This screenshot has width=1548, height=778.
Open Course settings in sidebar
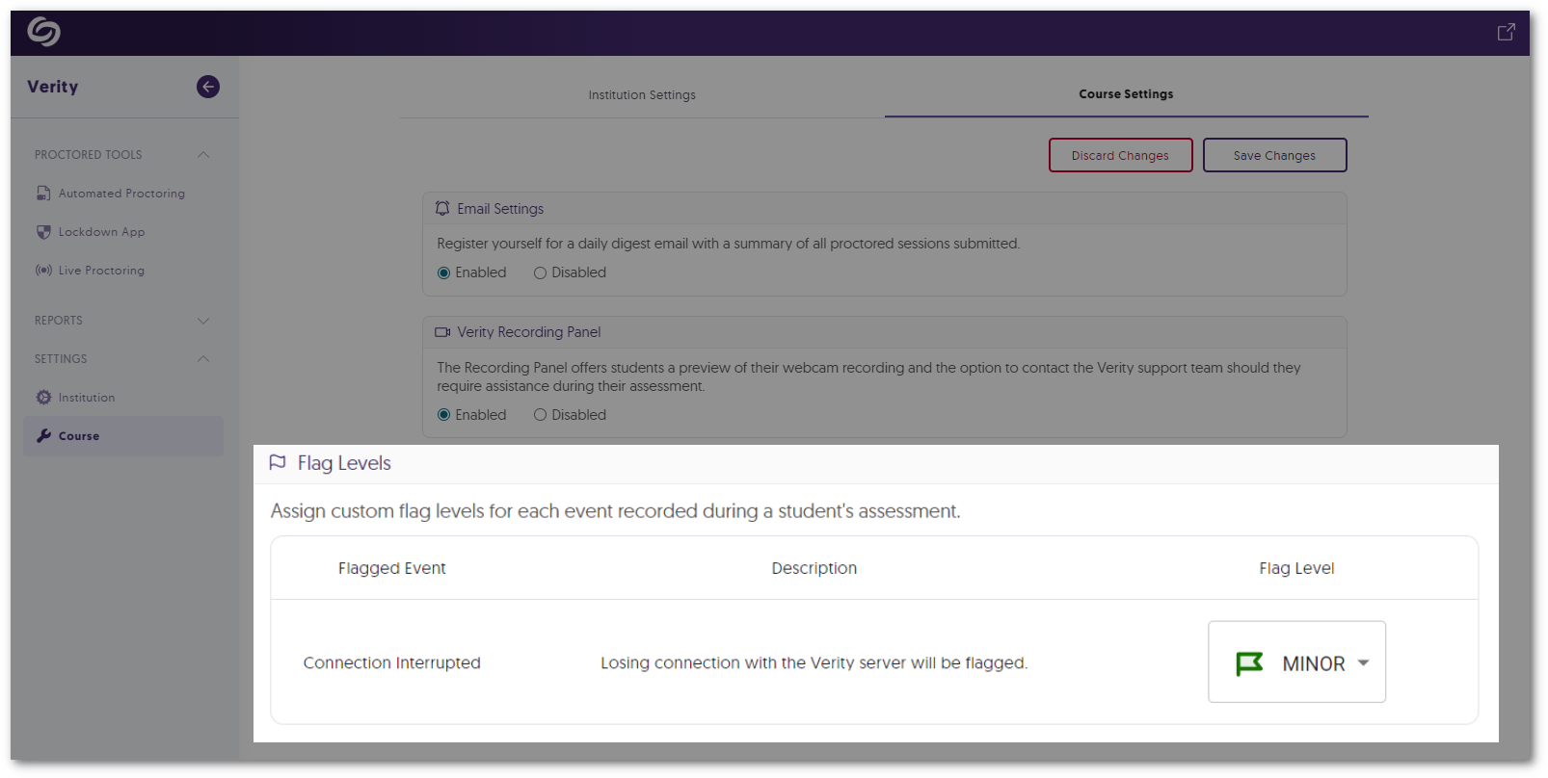pos(123,436)
